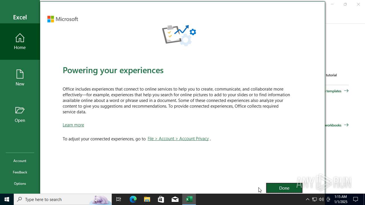Open the notification center icon
Image resolution: width=365 pixels, height=205 pixels.
(356, 199)
